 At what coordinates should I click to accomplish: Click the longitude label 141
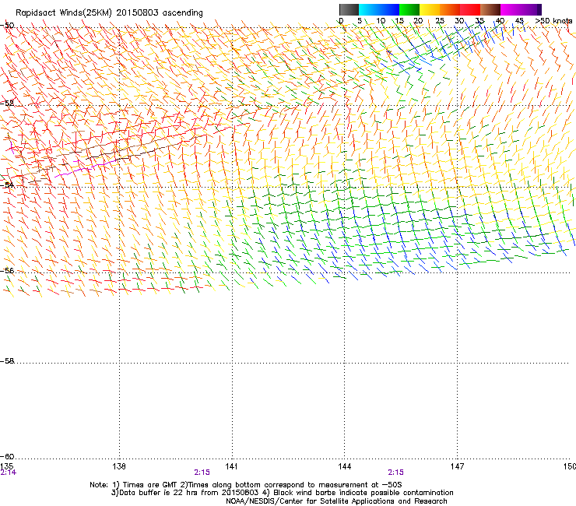coord(231,466)
